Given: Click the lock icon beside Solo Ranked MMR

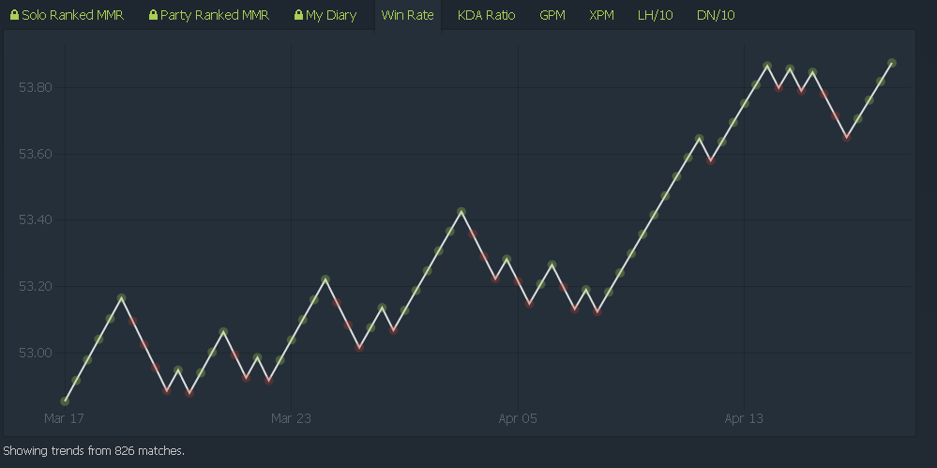Looking at the screenshot, I should (x=14, y=15).
